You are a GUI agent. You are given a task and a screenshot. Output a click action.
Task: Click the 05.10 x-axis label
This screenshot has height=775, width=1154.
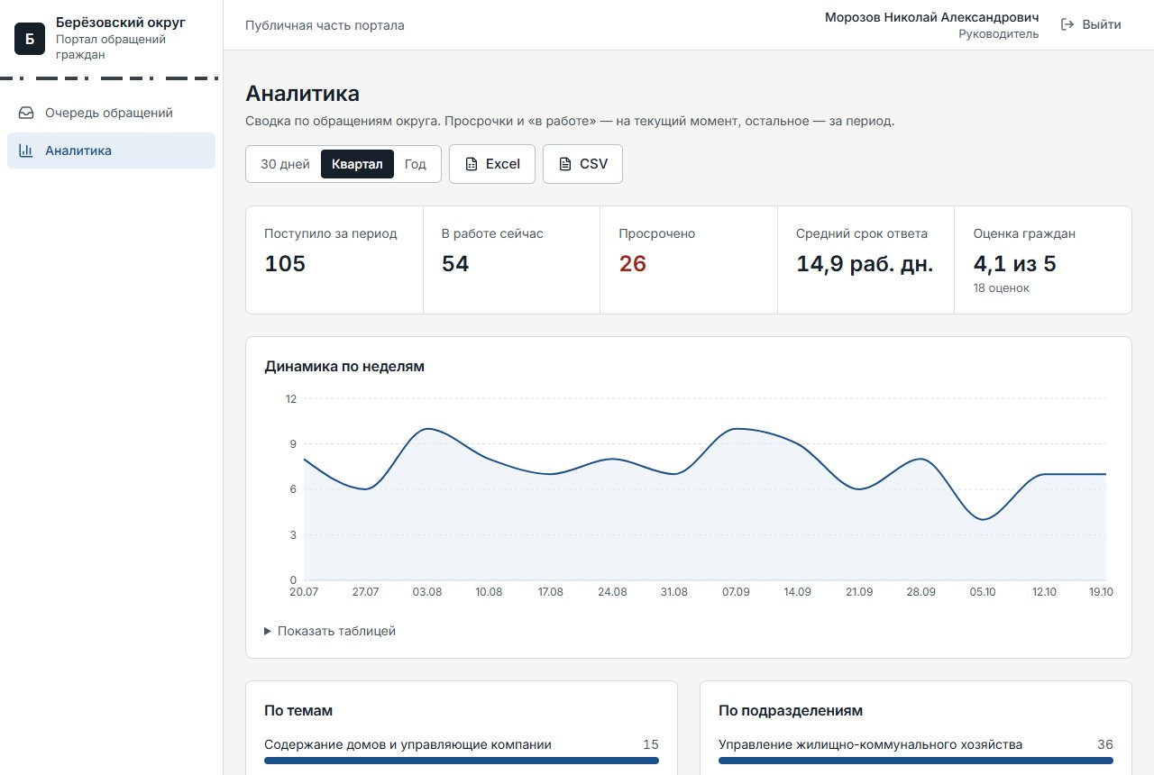[982, 592]
